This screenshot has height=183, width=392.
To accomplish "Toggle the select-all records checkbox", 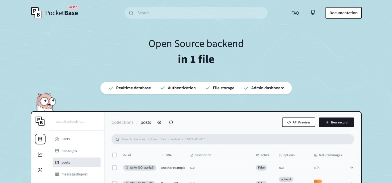I will [x=115, y=155].
